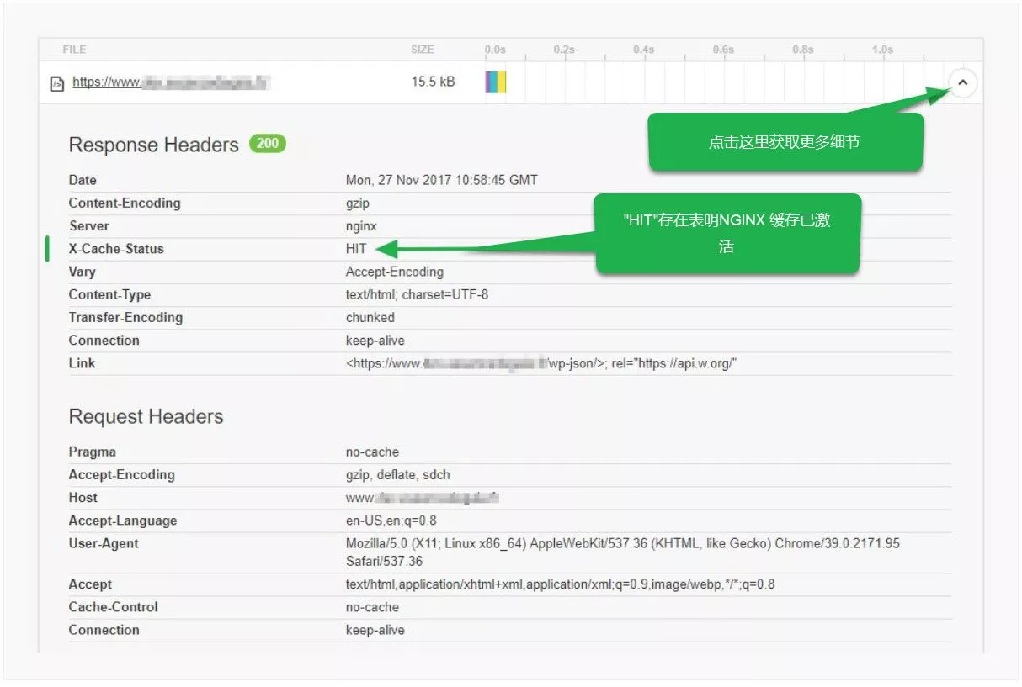Select the nginx server value

point(362,226)
